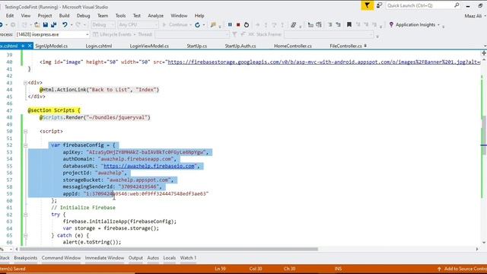Screen dimensions: 487x274
Task: Collapse the try block at line 62
Action: pyautogui.click(x=25, y=215)
